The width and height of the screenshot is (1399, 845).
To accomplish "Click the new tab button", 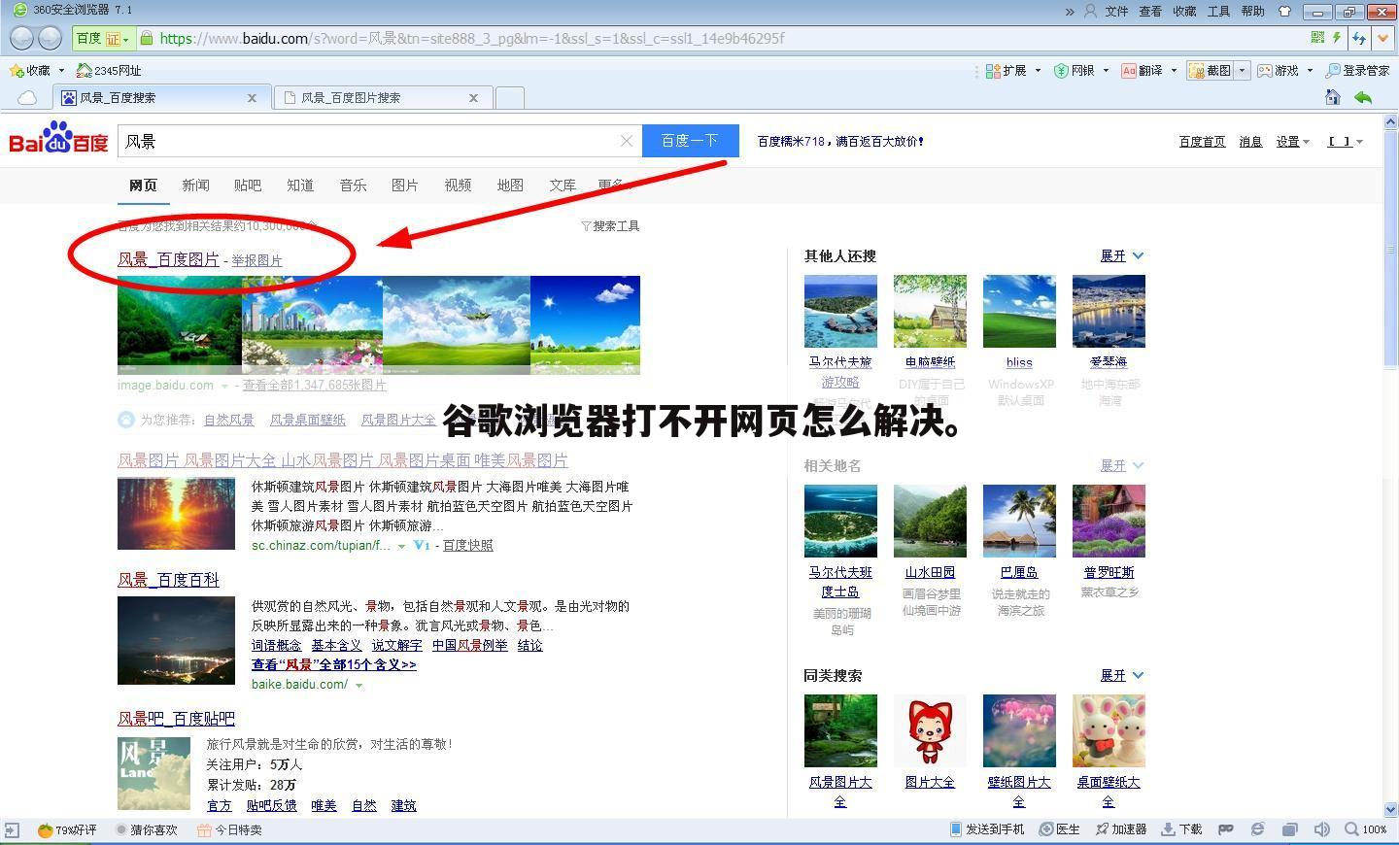I will (x=510, y=97).
